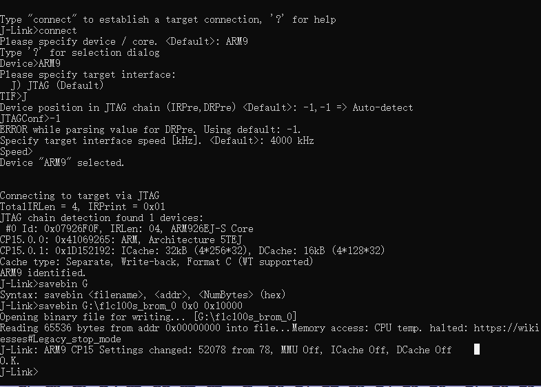Click the empty "Speed>" prompt line
This screenshot has width=541, height=387.
tap(17, 151)
